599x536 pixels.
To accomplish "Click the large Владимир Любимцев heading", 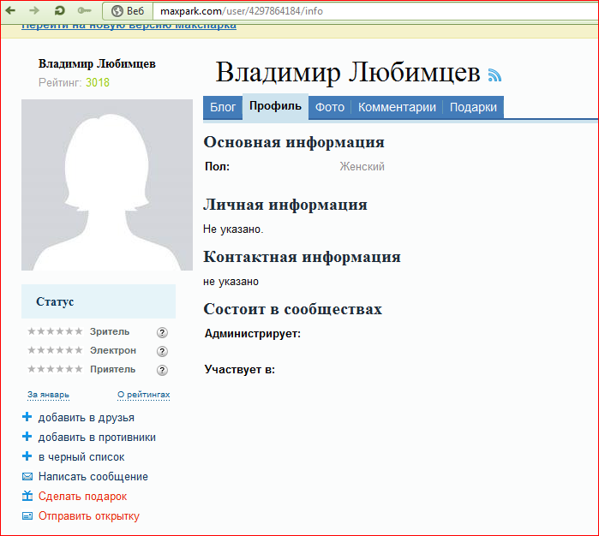I will 348,72.
